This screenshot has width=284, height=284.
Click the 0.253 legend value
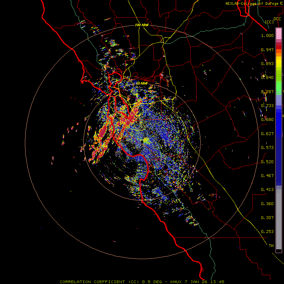(x=267, y=232)
